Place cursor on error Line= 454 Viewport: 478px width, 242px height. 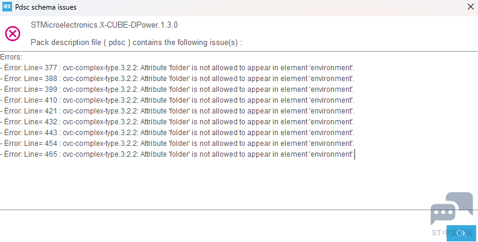tap(177, 143)
